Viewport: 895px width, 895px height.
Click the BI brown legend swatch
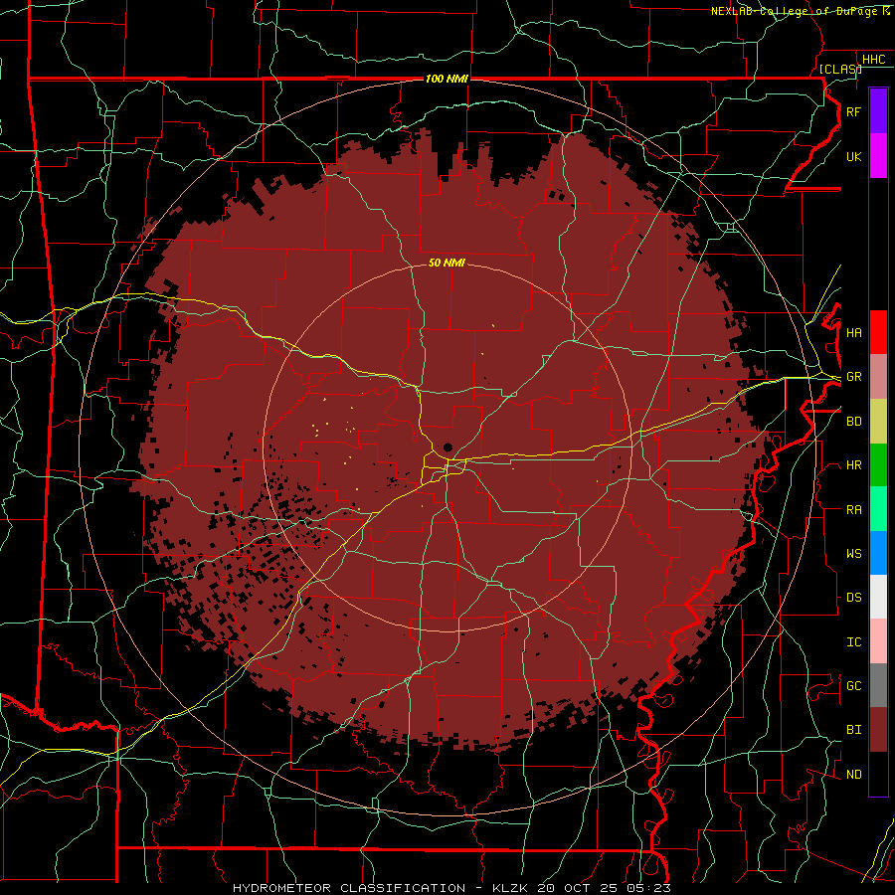tap(878, 730)
